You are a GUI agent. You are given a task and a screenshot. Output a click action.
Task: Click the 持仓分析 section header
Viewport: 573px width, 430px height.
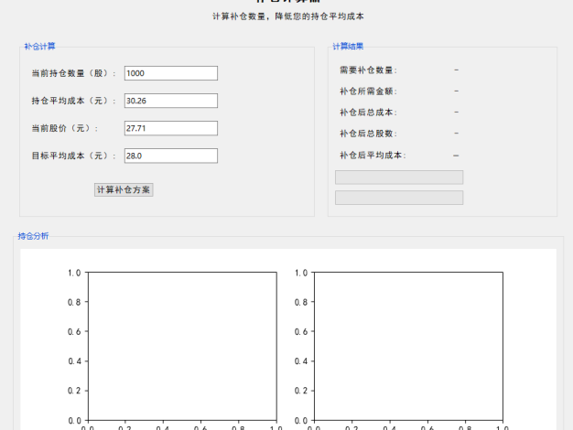33,236
